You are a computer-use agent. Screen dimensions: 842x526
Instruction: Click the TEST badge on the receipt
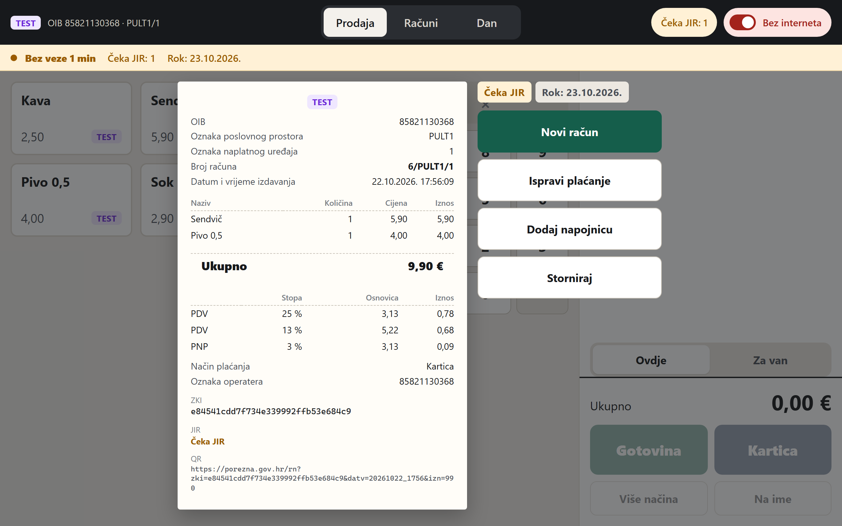coord(322,102)
